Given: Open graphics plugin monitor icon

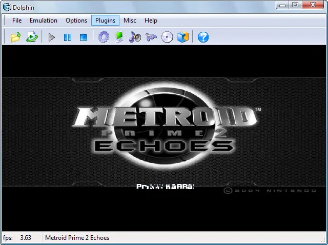Looking at the screenshot, I should pos(119,37).
